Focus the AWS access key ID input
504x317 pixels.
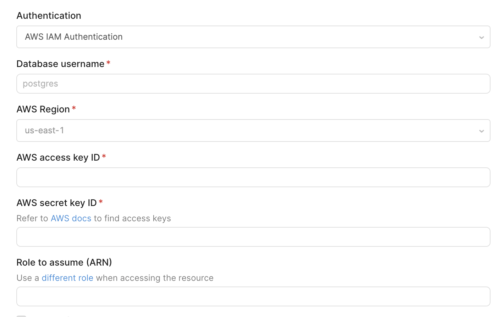(253, 177)
